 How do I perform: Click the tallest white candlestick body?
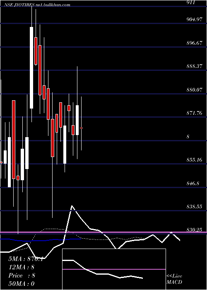point(31,68)
